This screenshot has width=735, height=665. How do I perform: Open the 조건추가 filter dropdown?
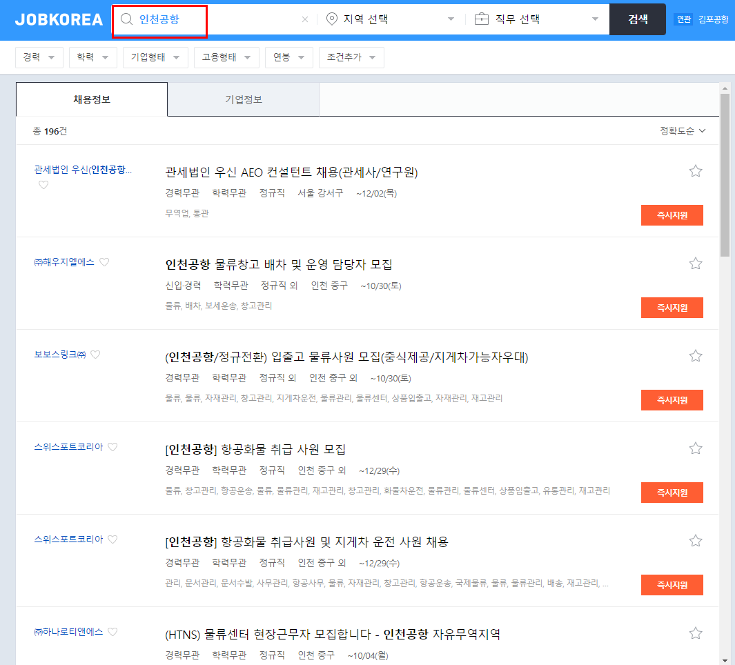(x=351, y=58)
